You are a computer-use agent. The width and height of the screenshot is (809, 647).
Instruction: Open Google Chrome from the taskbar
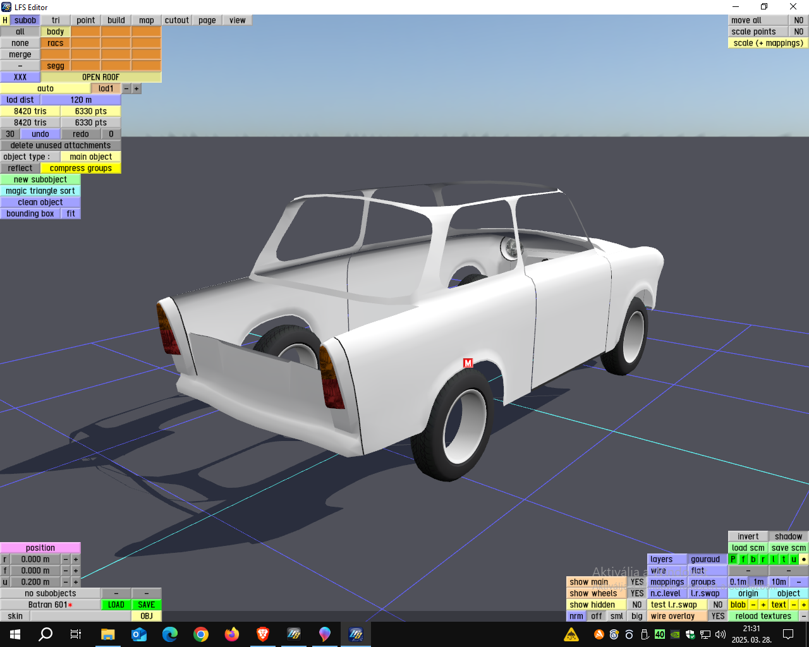tap(201, 634)
